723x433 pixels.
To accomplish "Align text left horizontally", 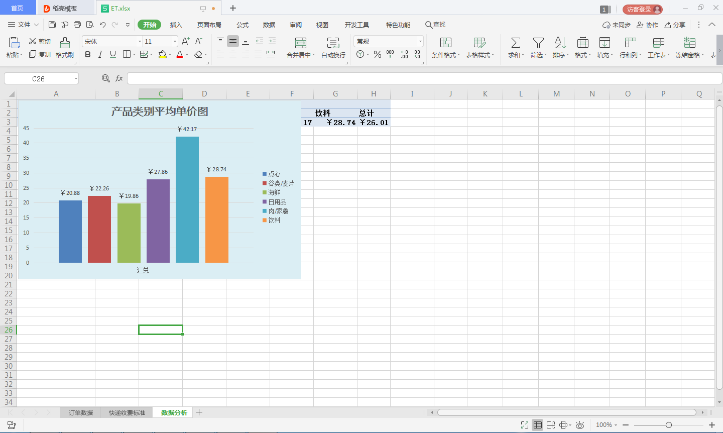I will pos(220,54).
